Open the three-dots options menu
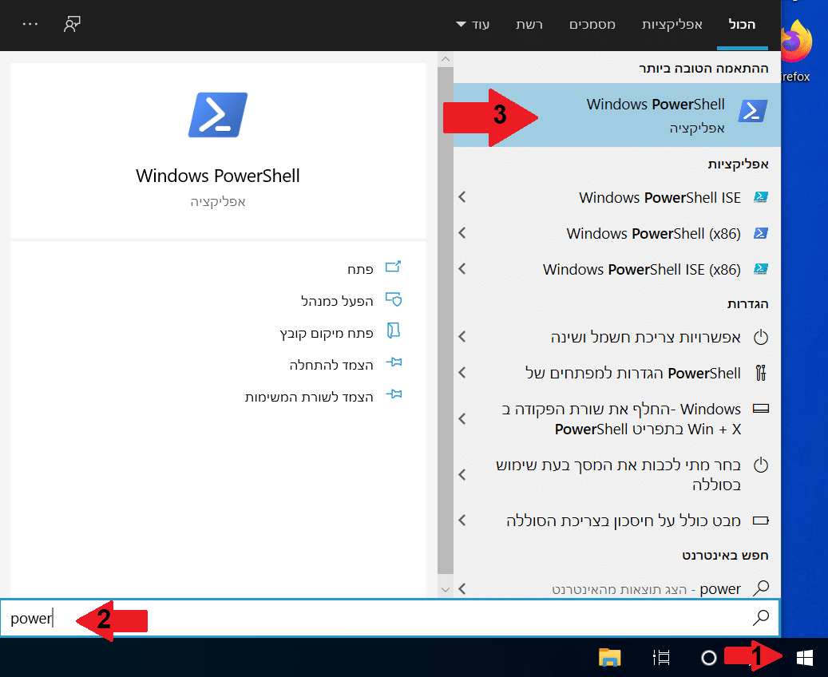Image resolution: width=828 pixels, height=677 pixels. point(30,24)
